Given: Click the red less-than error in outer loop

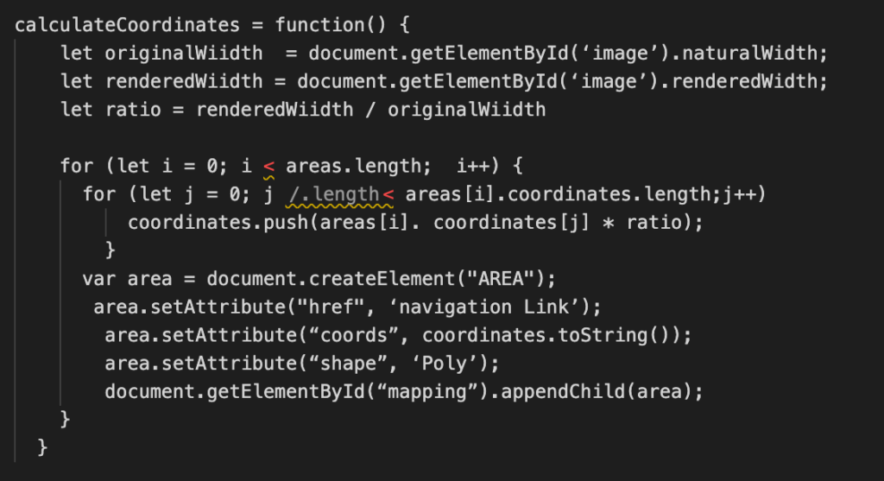Looking at the screenshot, I should 268,167.
